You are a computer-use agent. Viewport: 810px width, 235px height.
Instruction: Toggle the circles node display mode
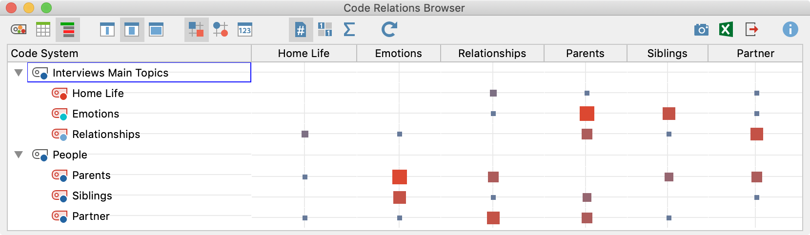tap(220, 30)
